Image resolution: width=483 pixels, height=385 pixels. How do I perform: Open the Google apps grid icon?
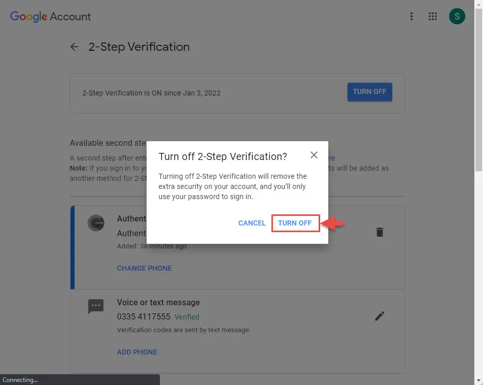(x=432, y=16)
